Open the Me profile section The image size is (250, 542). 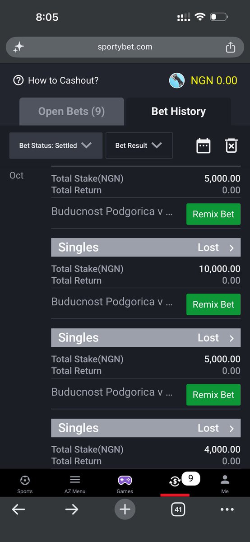click(225, 484)
